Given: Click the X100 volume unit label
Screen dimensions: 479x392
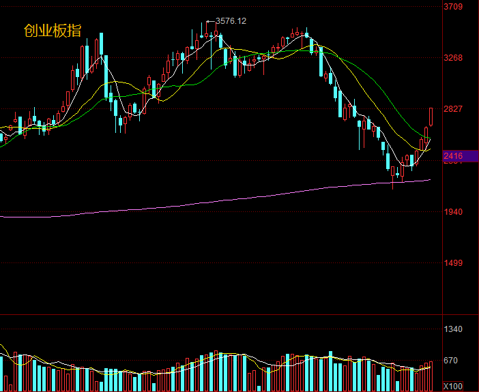Looking at the screenshot, I should click(452, 385).
